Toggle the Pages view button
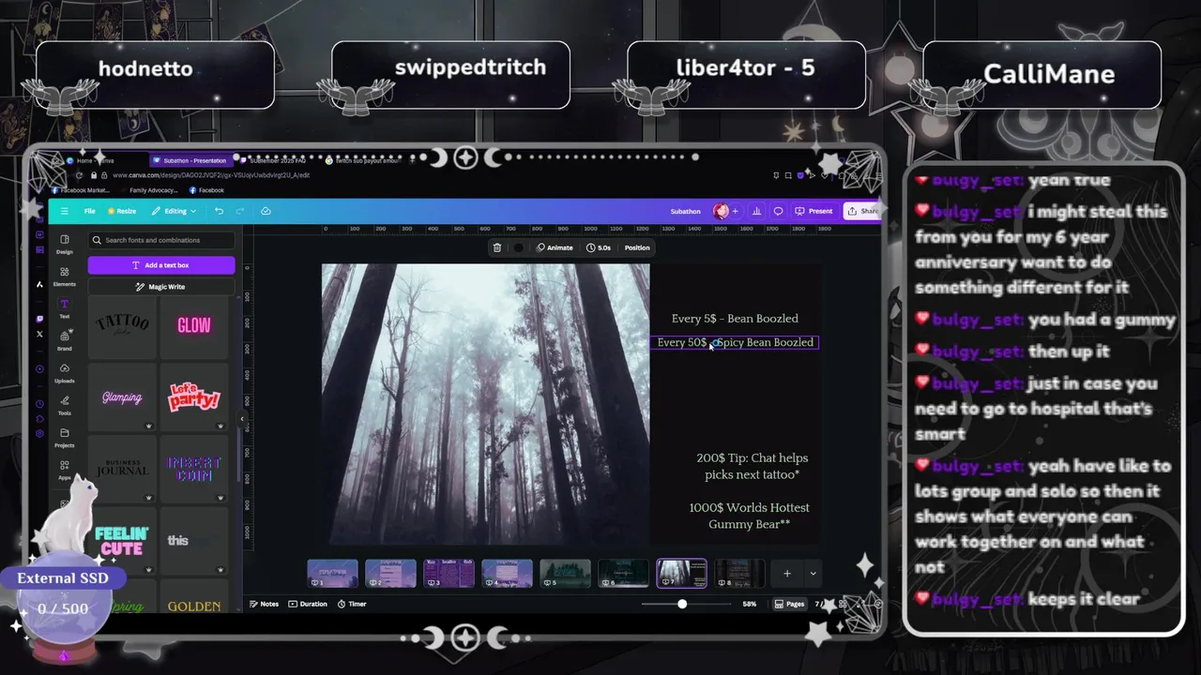The height and width of the screenshot is (675, 1201). [790, 604]
